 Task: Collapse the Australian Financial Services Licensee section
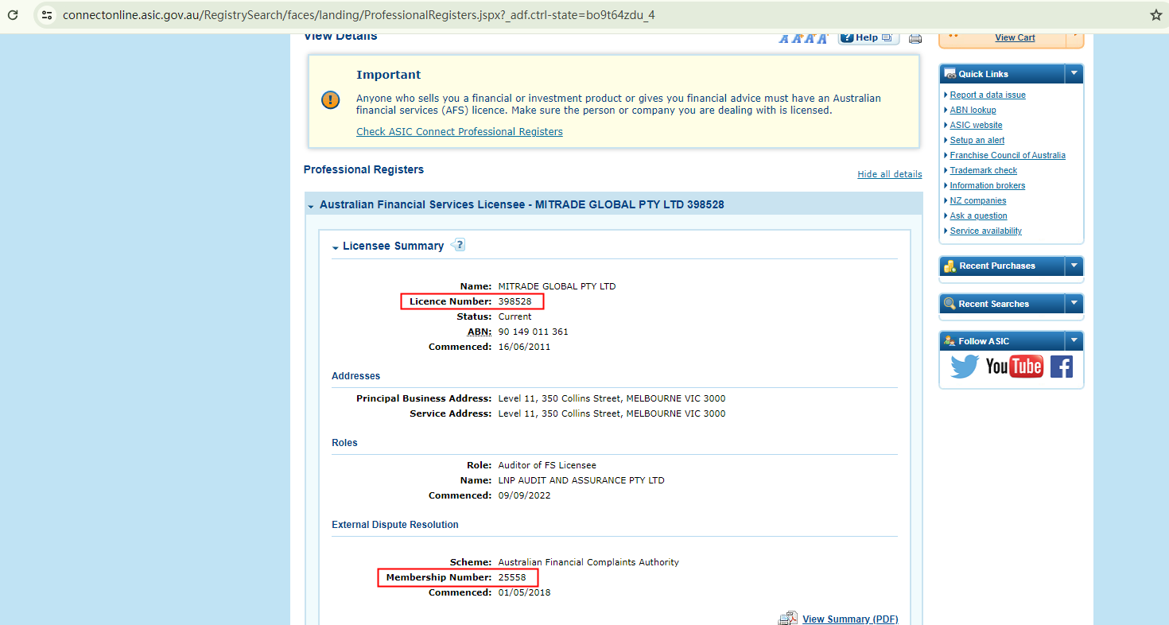[311, 206]
